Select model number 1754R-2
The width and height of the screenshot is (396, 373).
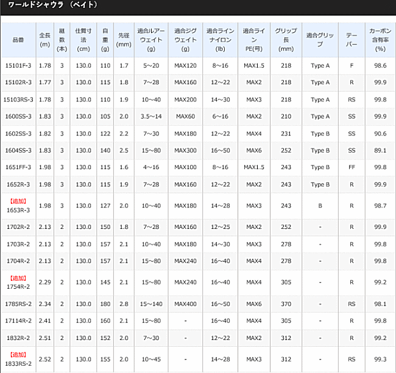[18, 286]
